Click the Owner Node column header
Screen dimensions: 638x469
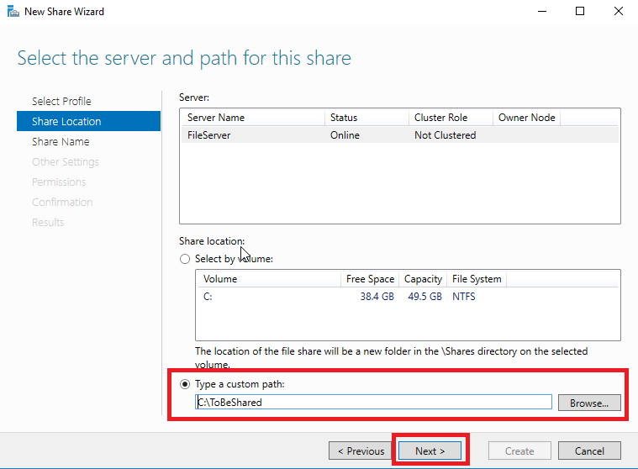(526, 118)
